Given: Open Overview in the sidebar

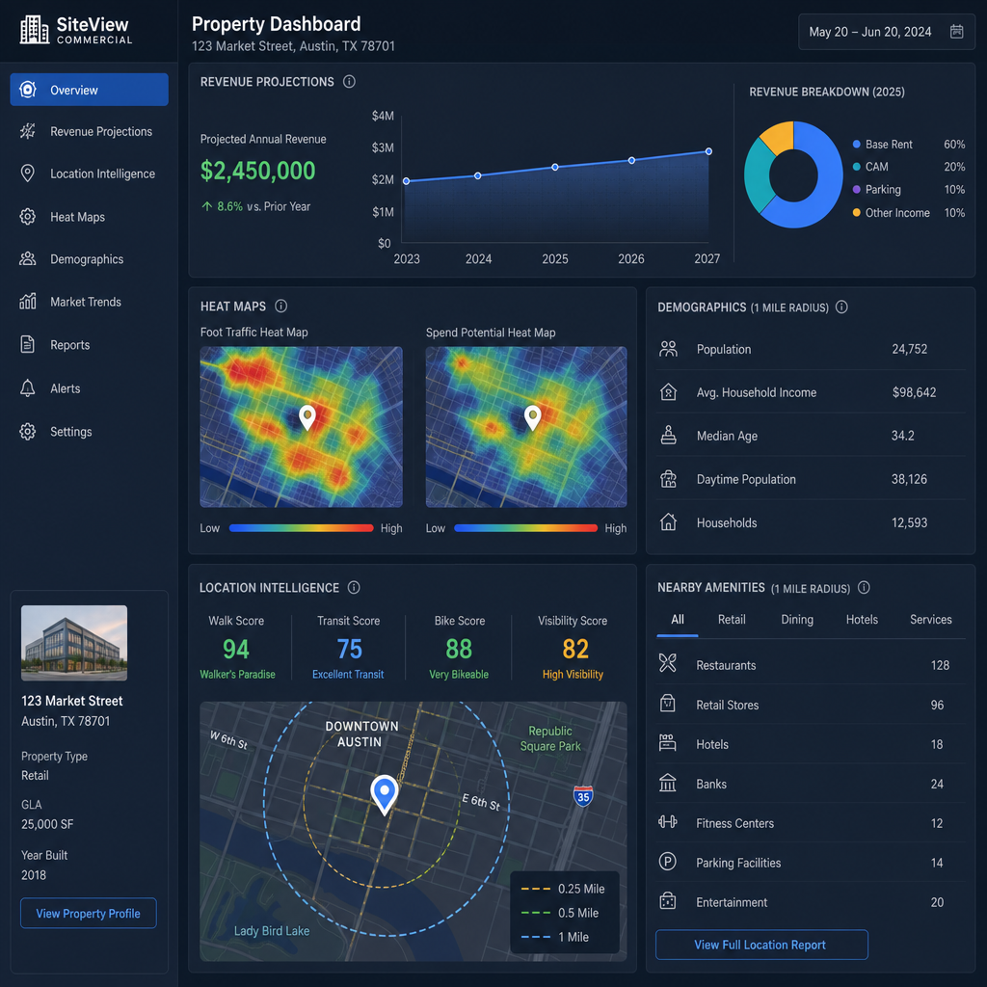Looking at the screenshot, I should 89,90.
